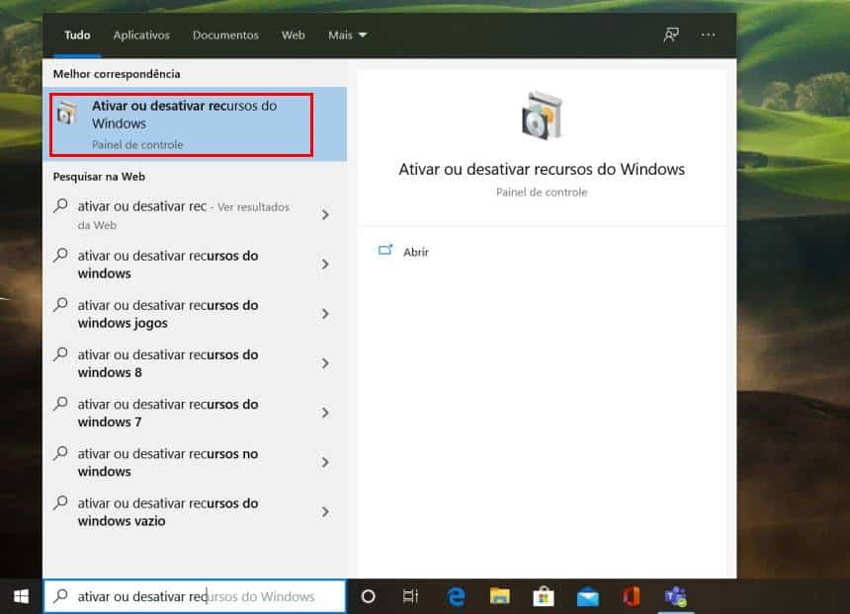The width and height of the screenshot is (850, 614).
Task: Open best match Ativar ou desativar recursos do Windows
Action: (x=195, y=124)
